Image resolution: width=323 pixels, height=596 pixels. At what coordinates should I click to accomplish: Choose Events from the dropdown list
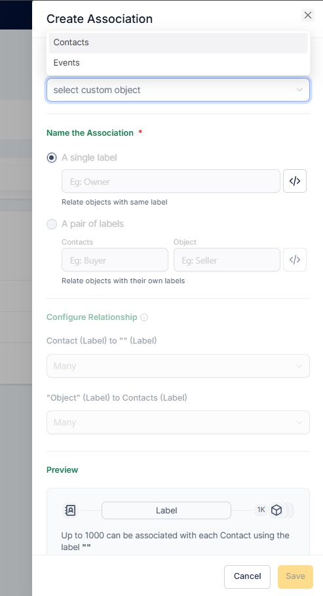click(x=178, y=63)
